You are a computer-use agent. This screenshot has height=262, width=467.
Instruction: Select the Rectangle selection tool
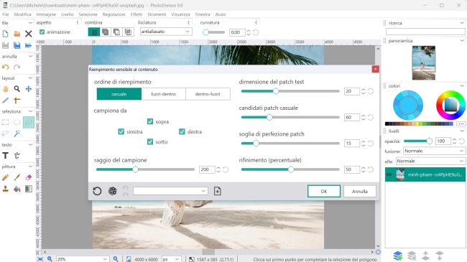coord(5,122)
